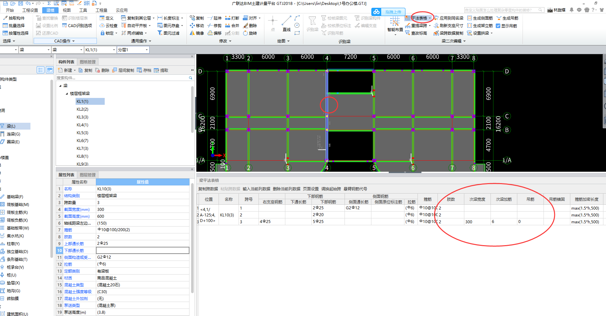Open the 长度标注 dropdown arrow

pyautogui.click(x=182, y=18)
